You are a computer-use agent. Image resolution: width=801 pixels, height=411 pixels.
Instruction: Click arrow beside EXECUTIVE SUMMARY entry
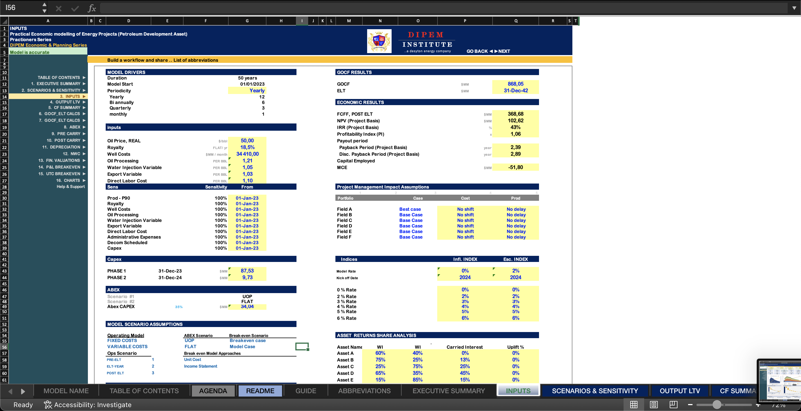pyautogui.click(x=84, y=84)
